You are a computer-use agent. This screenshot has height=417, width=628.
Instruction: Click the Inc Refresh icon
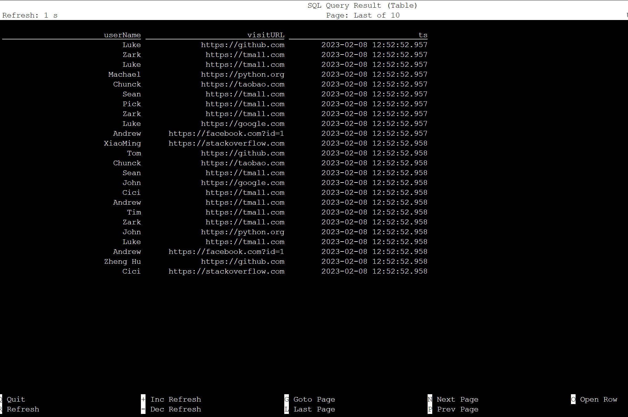coord(143,399)
